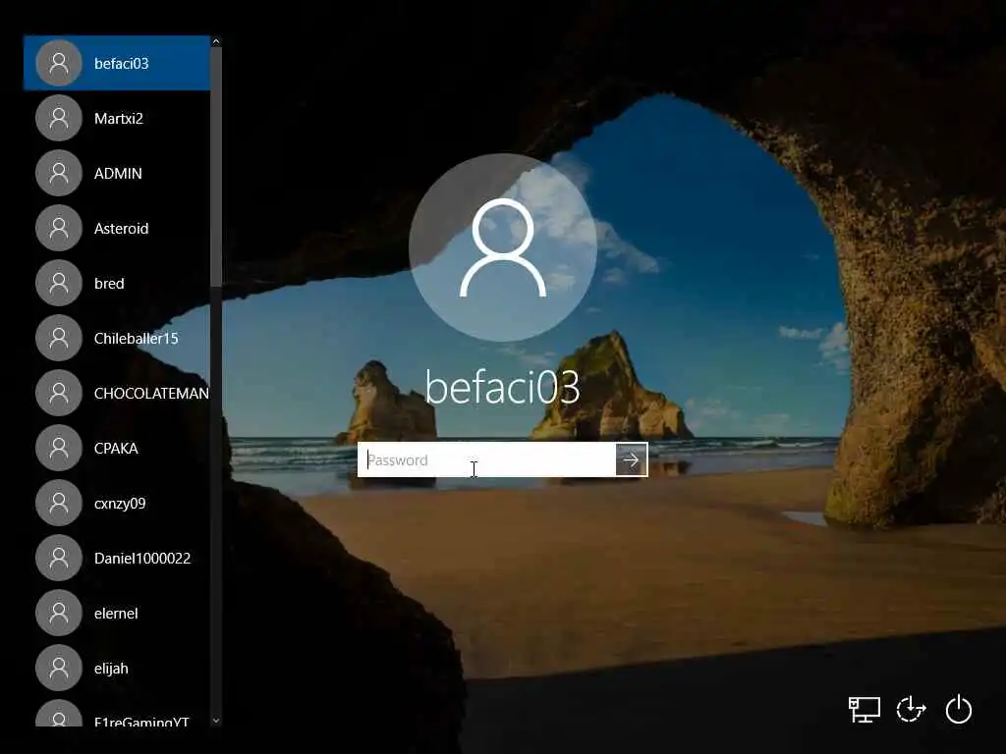1006x754 pixels.
Task: Select the F1reGamingYT user account
Action: pyautogui.click(x=117, y=713)
